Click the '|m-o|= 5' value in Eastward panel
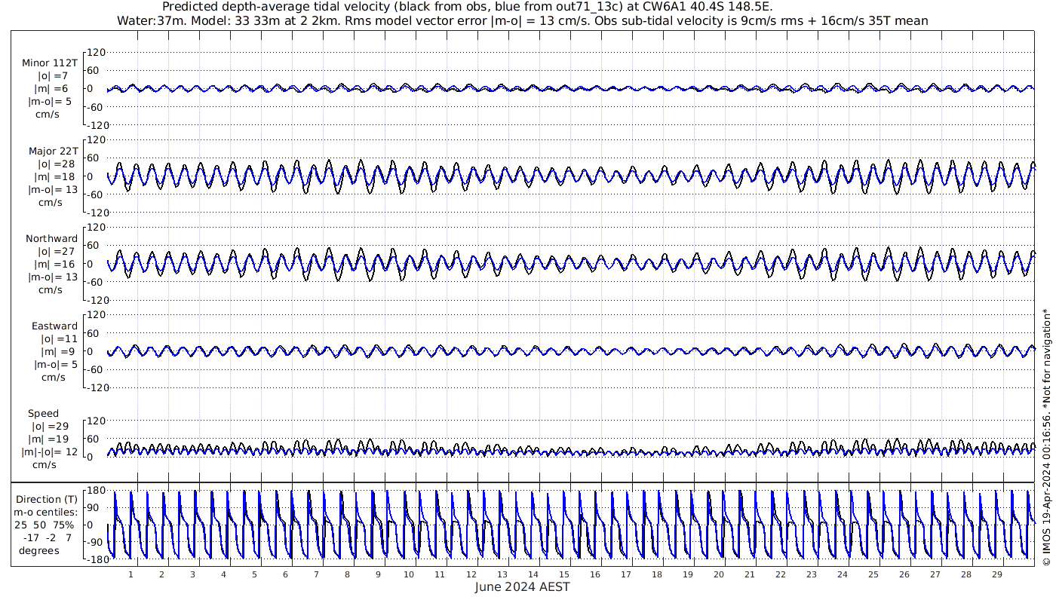The height and width of the screenshot is (603, 1056). point(56,364)
